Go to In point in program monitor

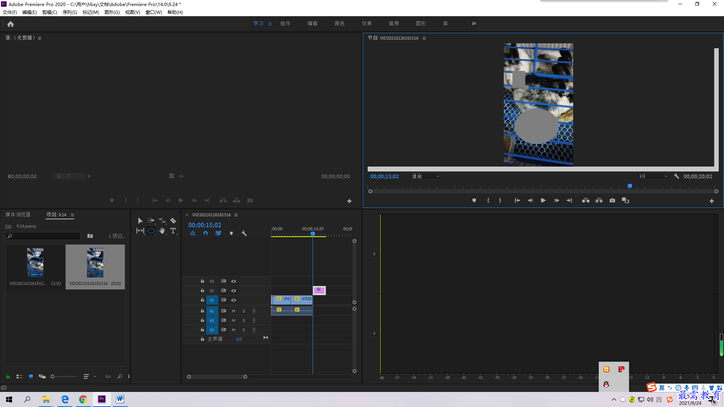pyautogui.click(x=517, y=200)
